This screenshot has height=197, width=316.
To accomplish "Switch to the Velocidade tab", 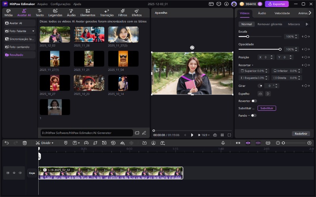I will pos(282,13).
